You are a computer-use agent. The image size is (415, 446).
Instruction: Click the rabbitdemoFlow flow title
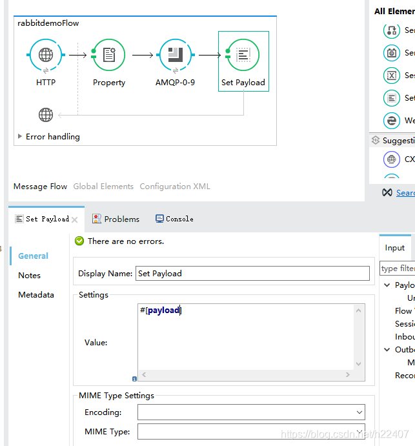(x=48, y=23)
